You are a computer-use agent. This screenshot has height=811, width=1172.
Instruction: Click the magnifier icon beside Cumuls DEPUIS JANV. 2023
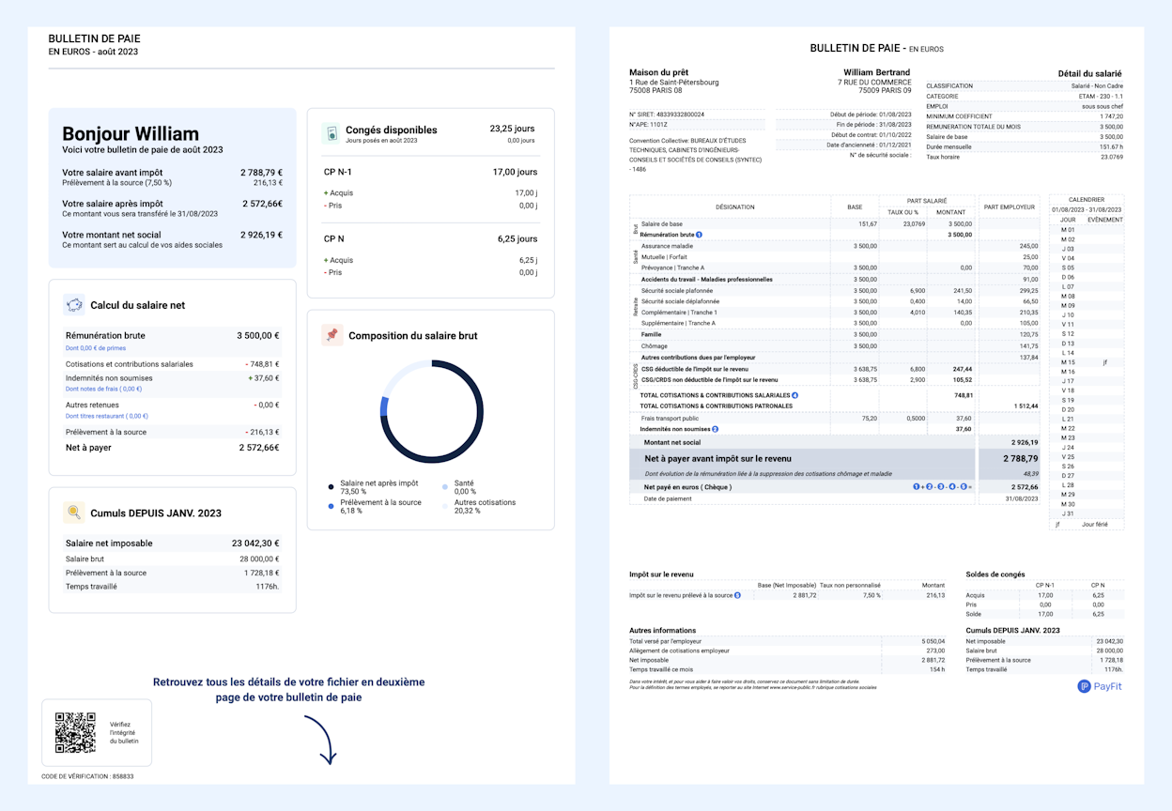[x=74, y=513]
